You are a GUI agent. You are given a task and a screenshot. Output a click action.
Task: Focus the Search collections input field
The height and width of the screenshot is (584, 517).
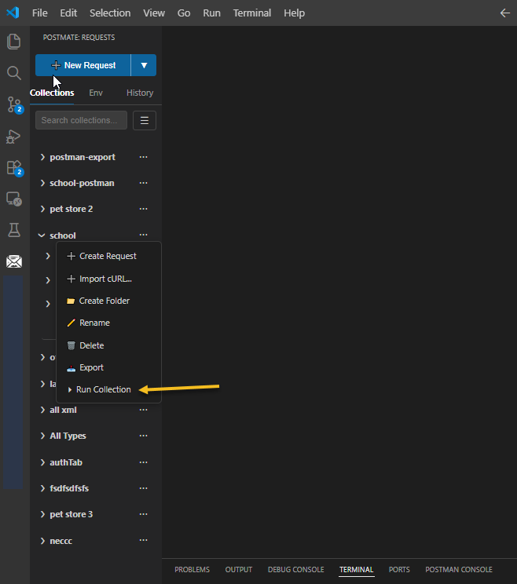(x=81, y=120)
